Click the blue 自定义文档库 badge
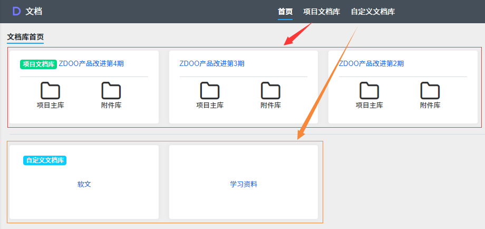This screenshot has height=229, width=485. (45, 160)
